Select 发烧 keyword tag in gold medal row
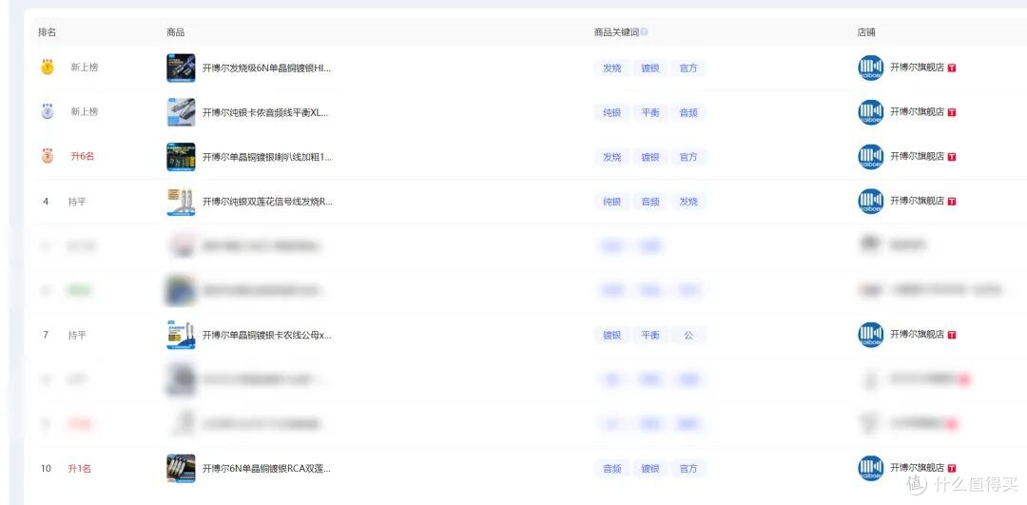This screenshot has height=505, width=1027. (x=611, y=68)
